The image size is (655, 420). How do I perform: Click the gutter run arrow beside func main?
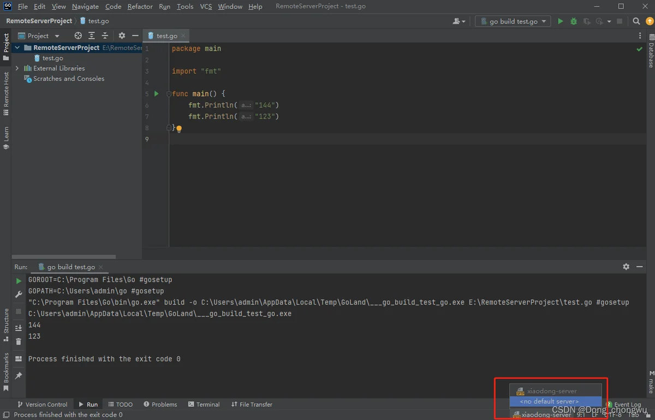156,94
